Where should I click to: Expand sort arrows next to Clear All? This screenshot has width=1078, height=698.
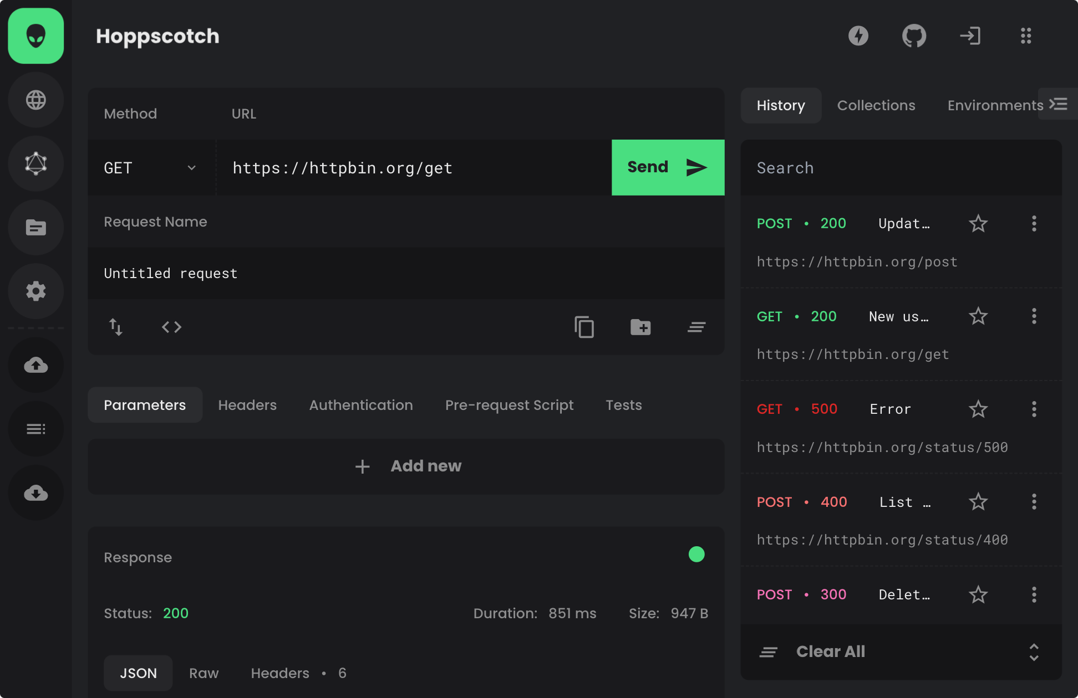coord(1034,652)
